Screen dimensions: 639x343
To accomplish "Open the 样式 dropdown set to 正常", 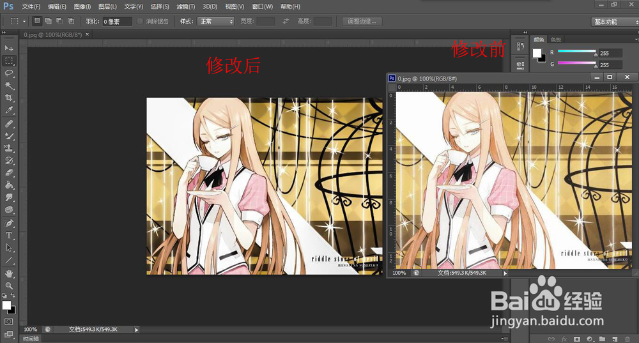I will point(215,21).
